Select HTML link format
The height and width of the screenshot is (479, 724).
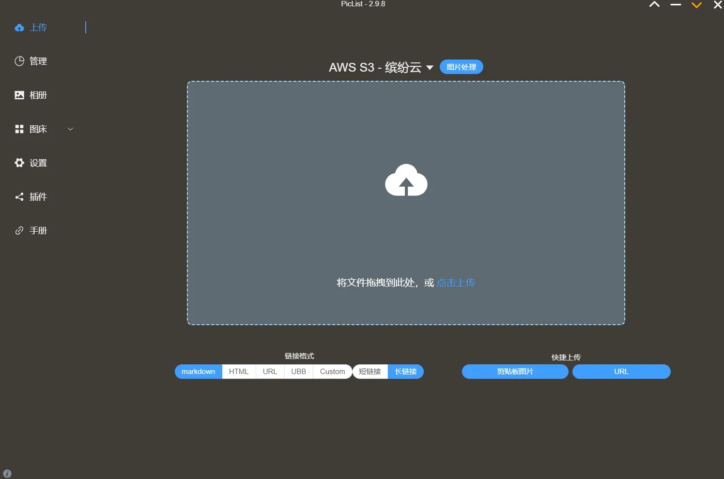pos(239,372)
